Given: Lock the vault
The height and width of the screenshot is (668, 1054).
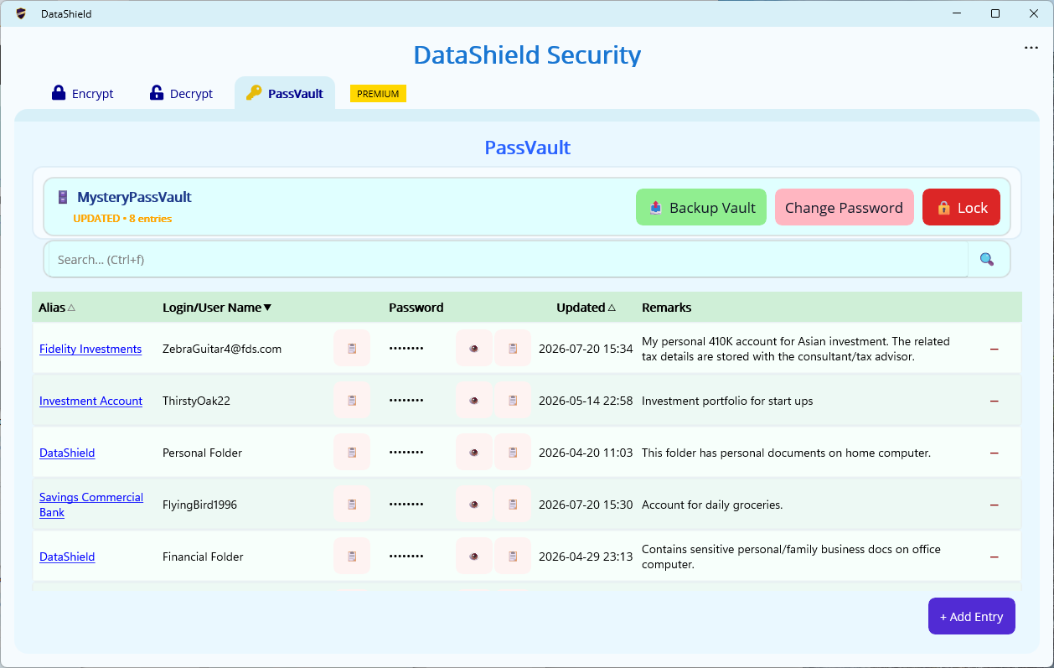Looking at the screenshot, I should 961,208.
